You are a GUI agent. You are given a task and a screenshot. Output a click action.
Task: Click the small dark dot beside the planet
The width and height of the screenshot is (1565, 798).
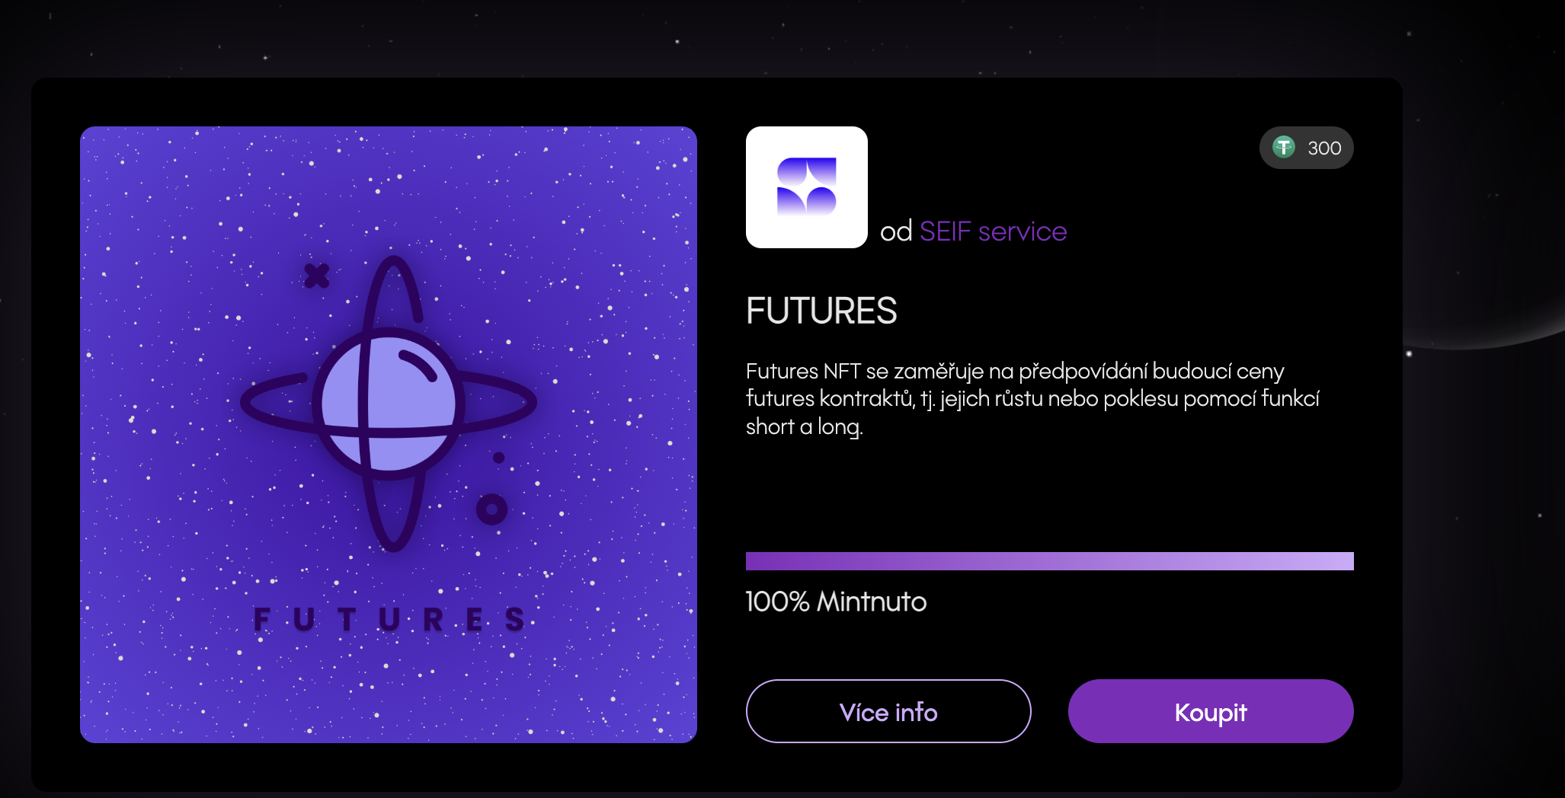point(498,458)
